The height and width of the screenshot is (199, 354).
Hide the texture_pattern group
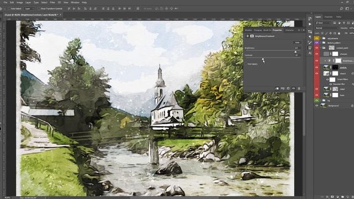[317, 43]
